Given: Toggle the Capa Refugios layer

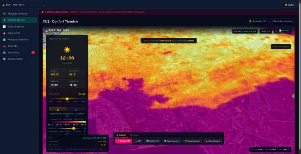Looking at the screenshot, I should (x=213, y=141).
